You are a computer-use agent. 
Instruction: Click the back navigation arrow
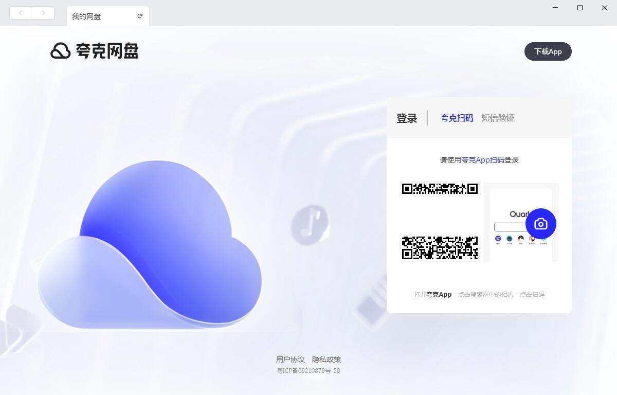(20, 12)
